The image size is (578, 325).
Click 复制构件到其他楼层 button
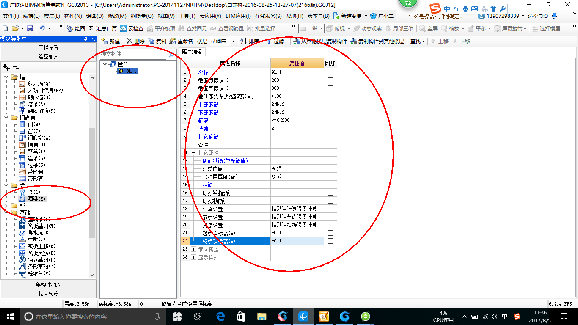click(377, 41)
